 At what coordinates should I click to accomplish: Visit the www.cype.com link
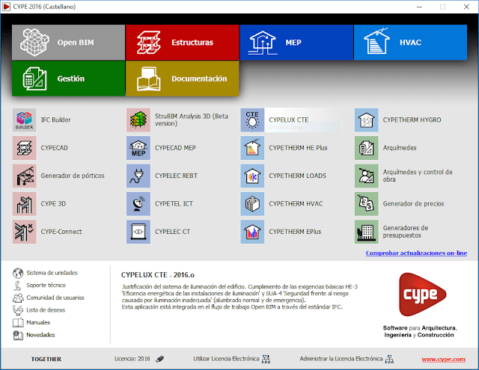[x=444, y=360]
